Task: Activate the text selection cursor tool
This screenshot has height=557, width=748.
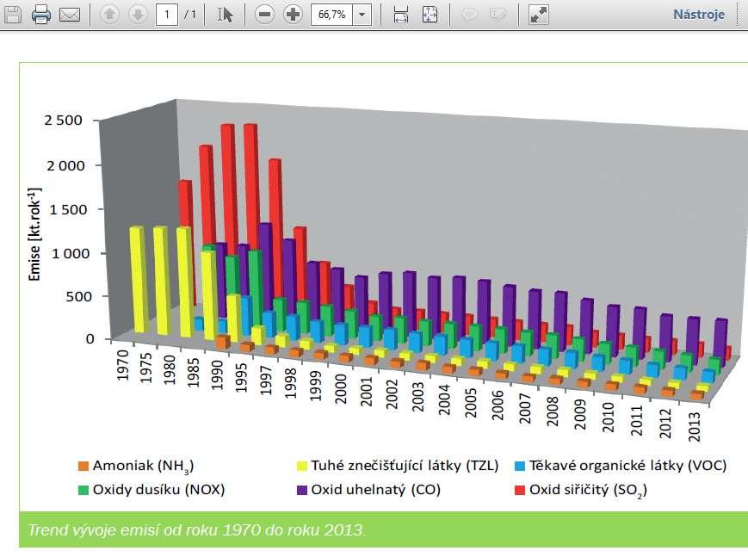Action: click(225, 15)
